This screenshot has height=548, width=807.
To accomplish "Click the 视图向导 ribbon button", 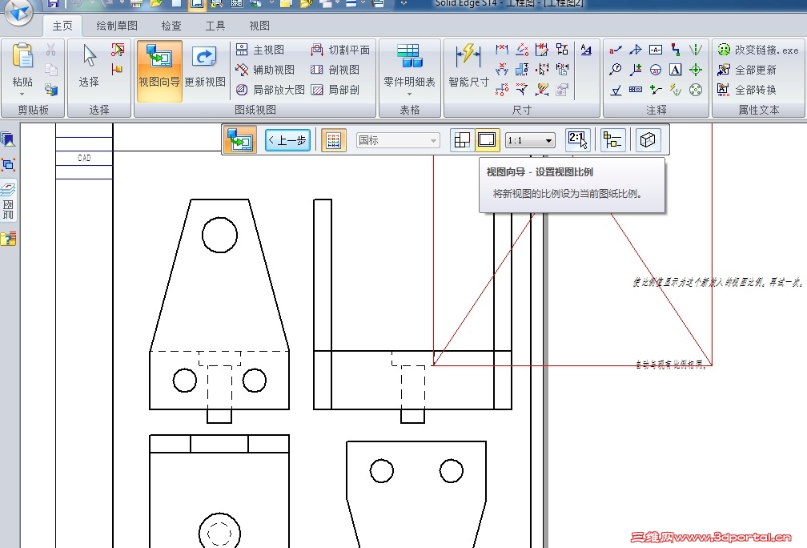I will pyautogui.click(x=159, y=70).
